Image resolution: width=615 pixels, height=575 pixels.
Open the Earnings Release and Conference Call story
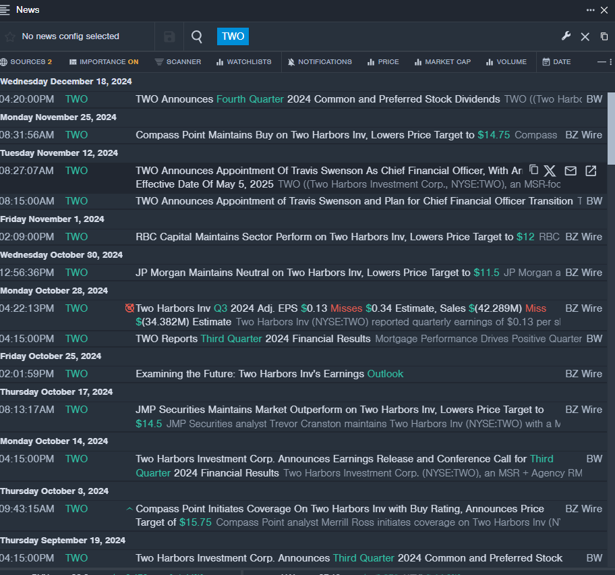tap(345, 466)
